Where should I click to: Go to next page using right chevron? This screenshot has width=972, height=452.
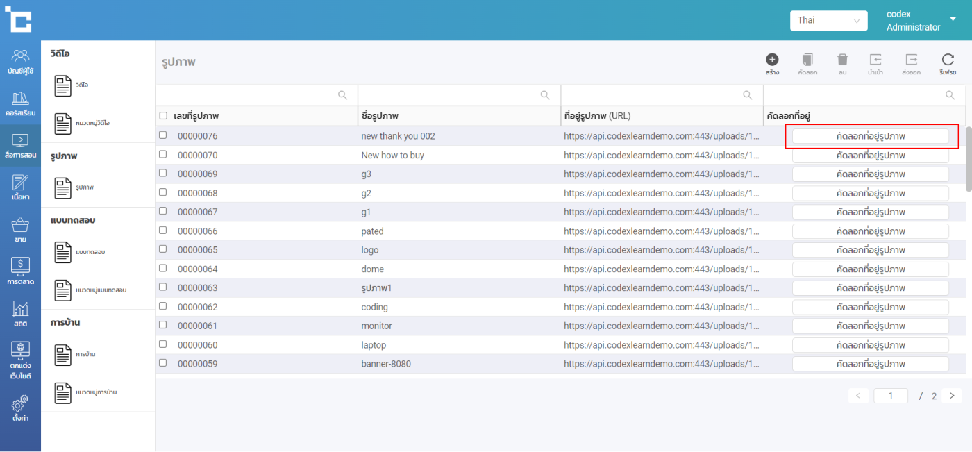point(952,396)
